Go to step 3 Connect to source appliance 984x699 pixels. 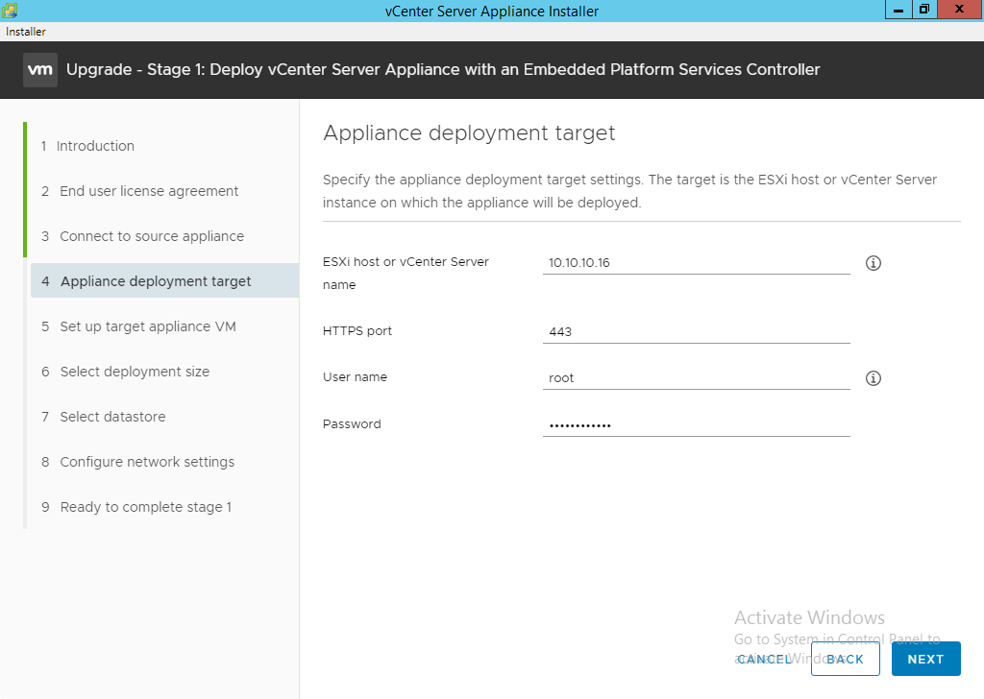click(x=142, y=235)
